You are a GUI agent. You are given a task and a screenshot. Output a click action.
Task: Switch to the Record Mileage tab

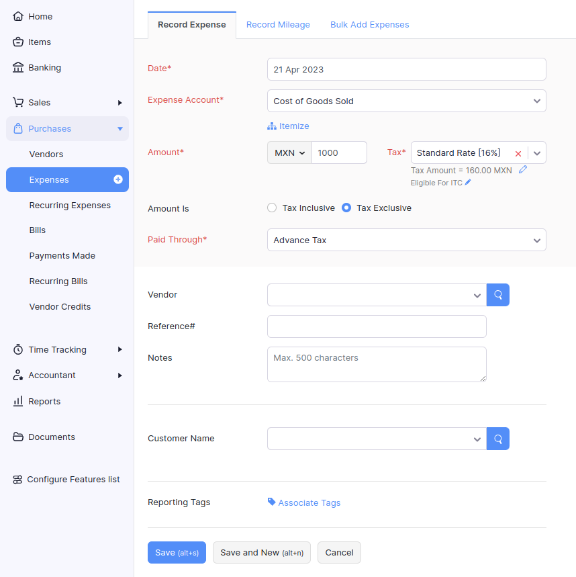coord(278,24)
